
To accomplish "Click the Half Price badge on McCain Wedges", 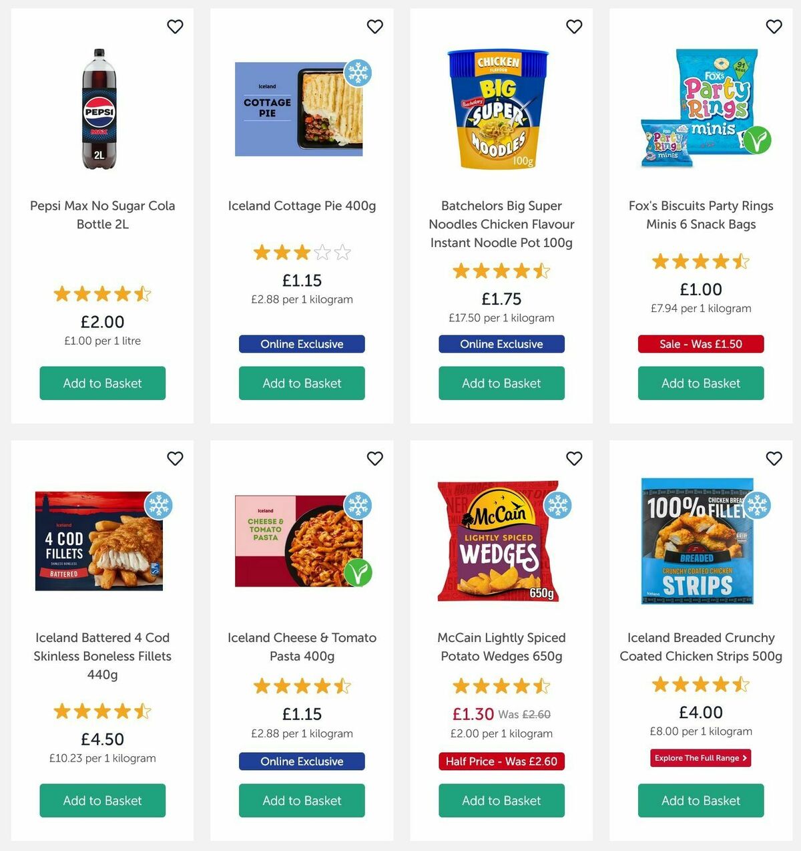I will coord(501,761).
